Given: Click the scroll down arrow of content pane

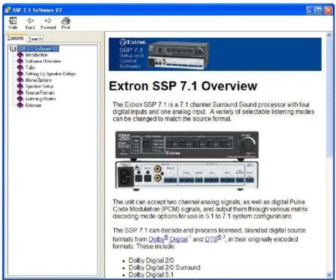Looking at the screenshot, I should pyautogui.click(x=329, y=275).
